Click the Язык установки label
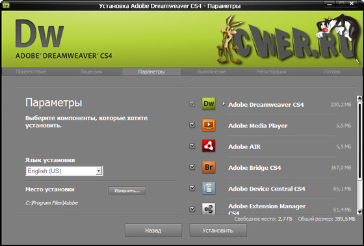 point(50,160)
